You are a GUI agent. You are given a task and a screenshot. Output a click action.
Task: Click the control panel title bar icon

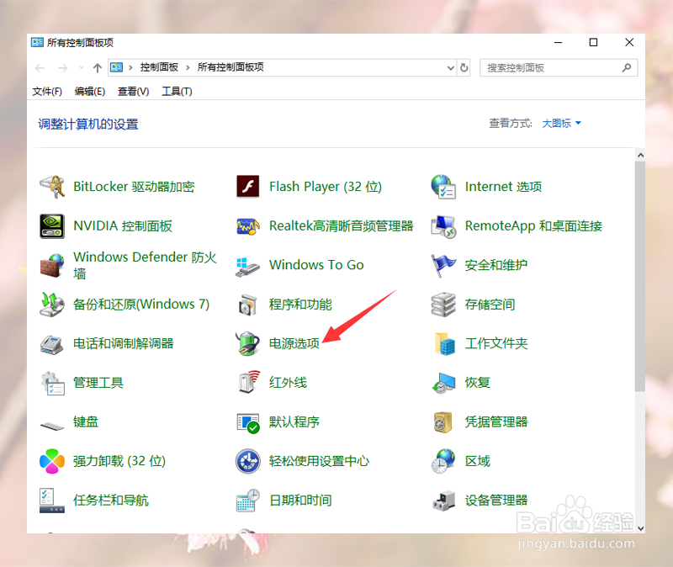click(x=37, y=43)
